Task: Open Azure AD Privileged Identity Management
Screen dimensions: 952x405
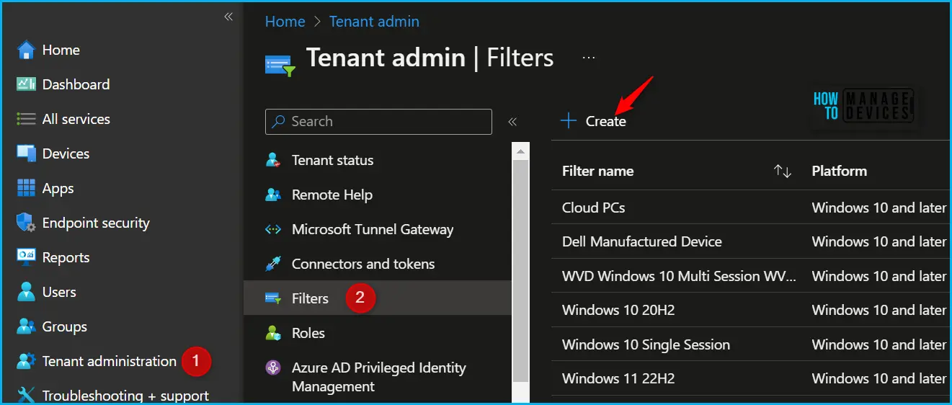Action: pos(378,377)
